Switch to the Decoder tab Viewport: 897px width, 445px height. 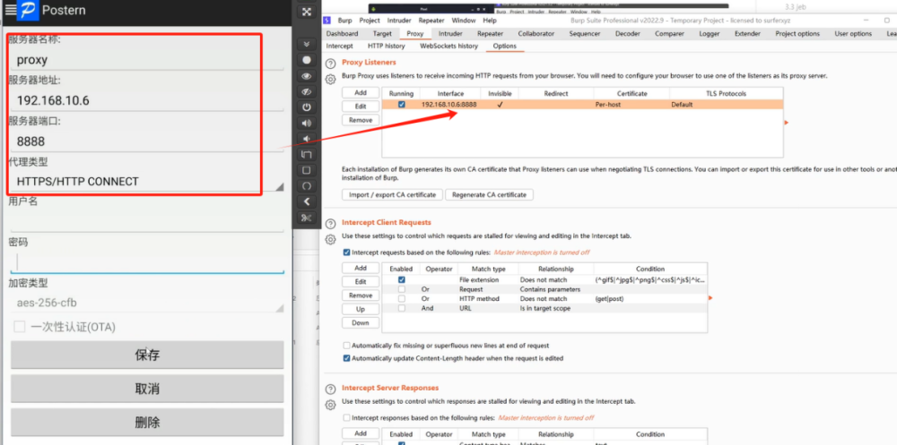(628, 34)
